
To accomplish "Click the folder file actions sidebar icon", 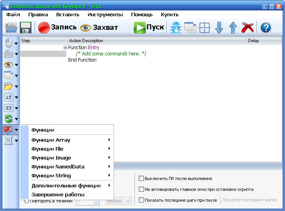I will [9, 86].
